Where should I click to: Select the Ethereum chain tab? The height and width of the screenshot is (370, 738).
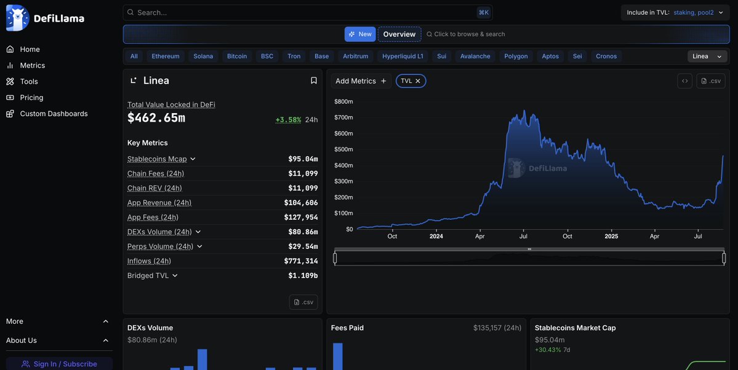click(x=165, y=57)
